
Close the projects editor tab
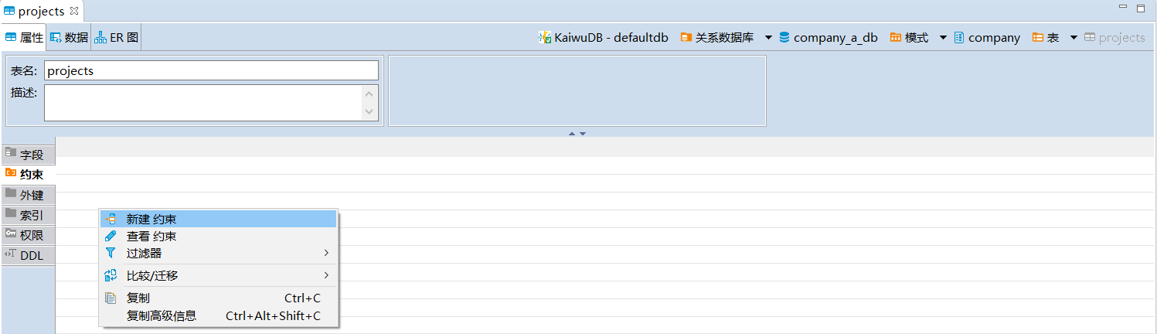[x=74, y=11]
